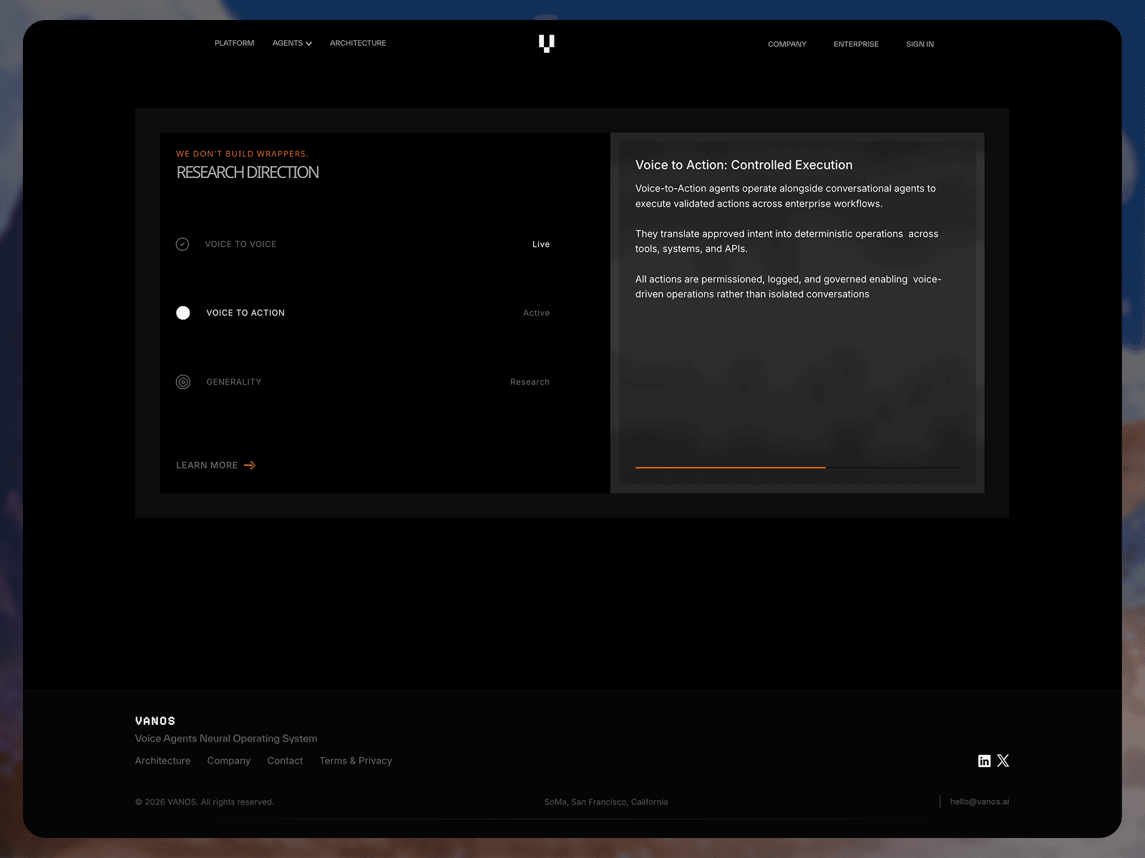The height and width of the screenshot is (858, 1145).
Task: Open the Enterprise nav item
Action: pyautogui.click(x=856, y=44)
